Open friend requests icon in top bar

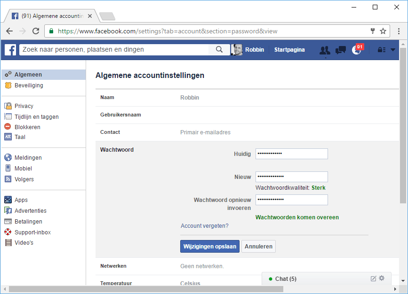pos(324,50)
